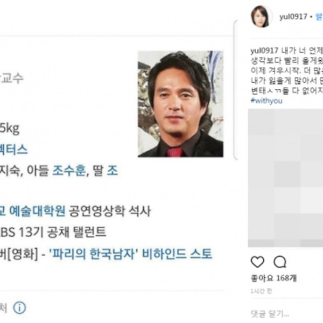Click the yul0917 username in header

293,17
